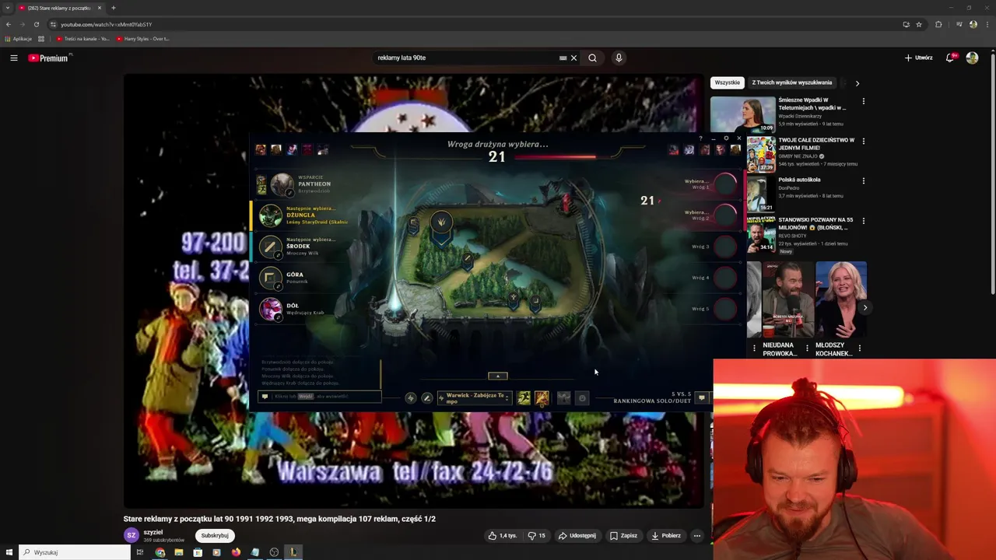The height and width of the screenshot is (560, 996).
Task: Run search with the magnifier button
Action: coord(592,58)
